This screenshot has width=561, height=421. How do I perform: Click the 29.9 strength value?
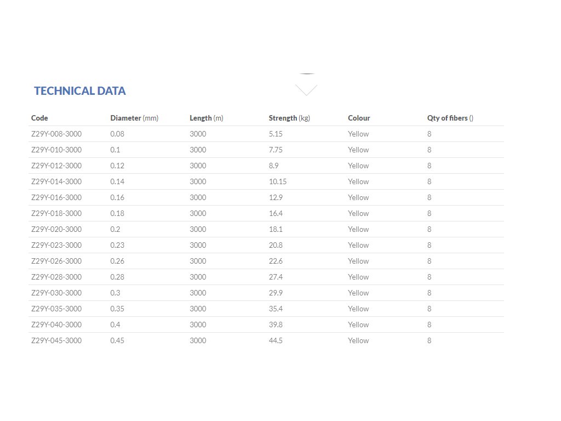[x=276, y=293]
